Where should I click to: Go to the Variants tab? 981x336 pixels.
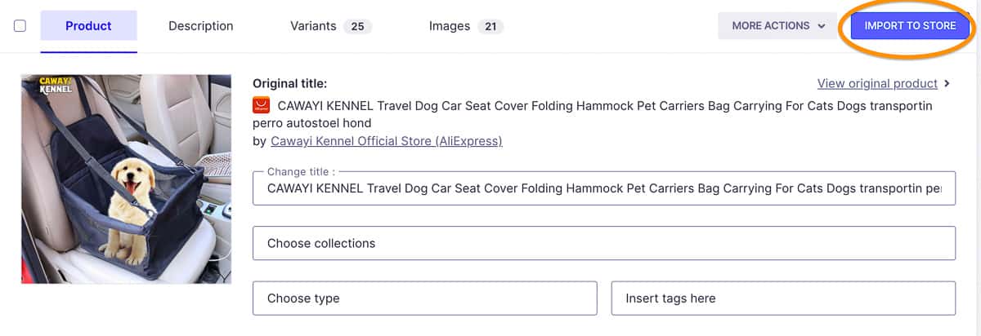click(x=313, y=26)
